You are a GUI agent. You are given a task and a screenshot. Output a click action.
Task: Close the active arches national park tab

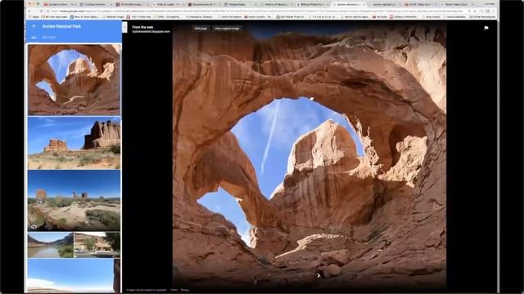pos(364,5)
